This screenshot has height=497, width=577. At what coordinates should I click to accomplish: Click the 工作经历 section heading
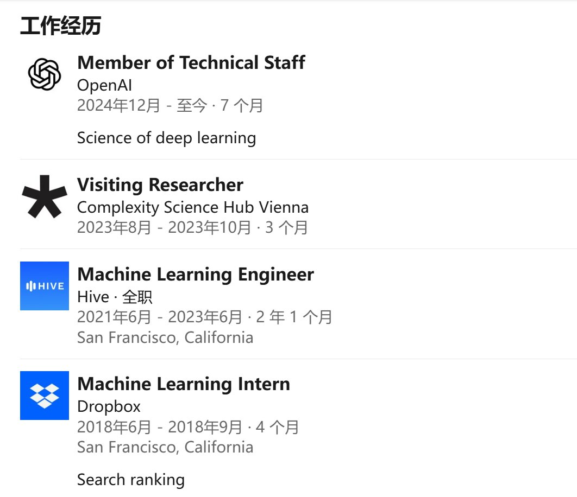[61, 26]
